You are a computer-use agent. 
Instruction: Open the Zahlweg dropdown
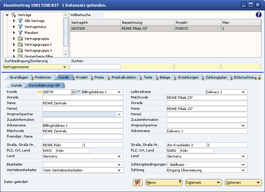tap(244, 170)
